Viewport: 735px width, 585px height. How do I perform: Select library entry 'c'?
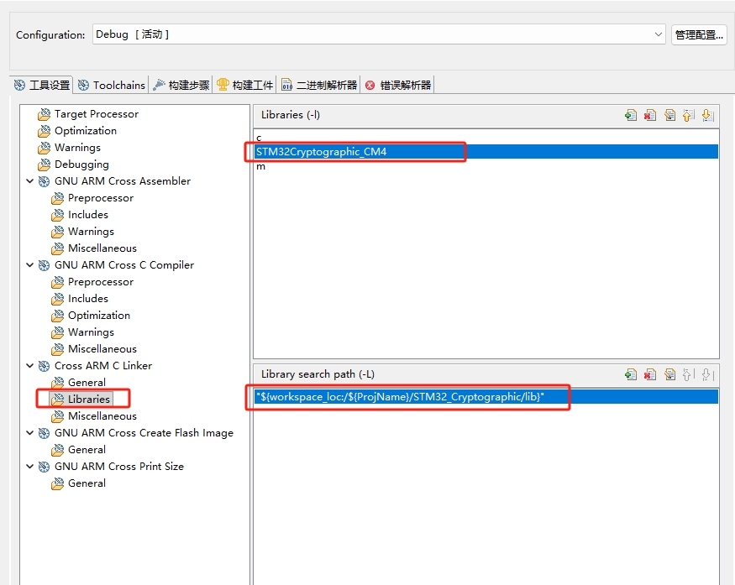pos(486,138)
